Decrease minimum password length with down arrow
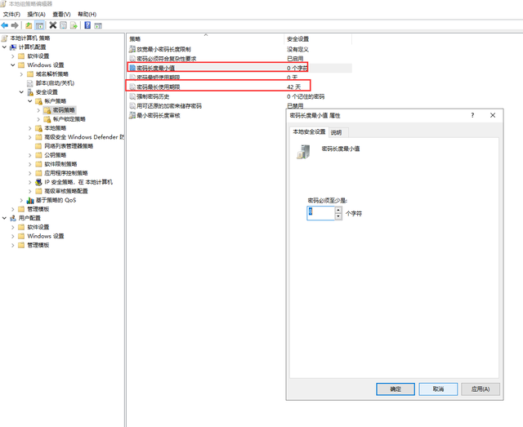This screenshot has width=523, height=427. (x=338, y=216)
